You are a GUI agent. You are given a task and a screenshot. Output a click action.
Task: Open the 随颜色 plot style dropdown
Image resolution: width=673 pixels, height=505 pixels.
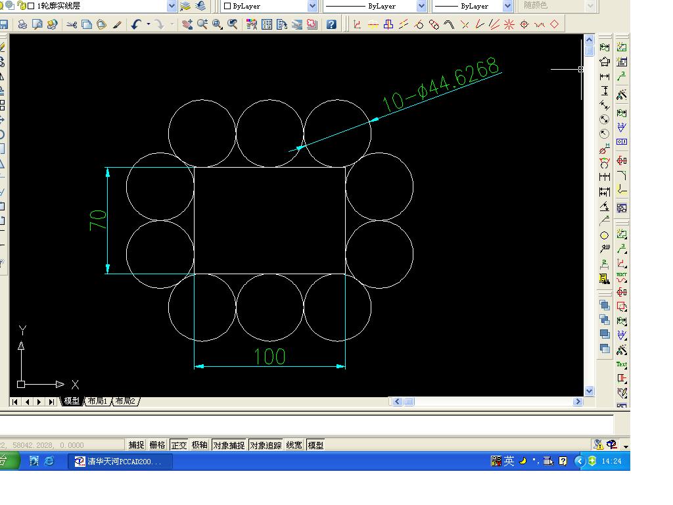coord(591,5)
